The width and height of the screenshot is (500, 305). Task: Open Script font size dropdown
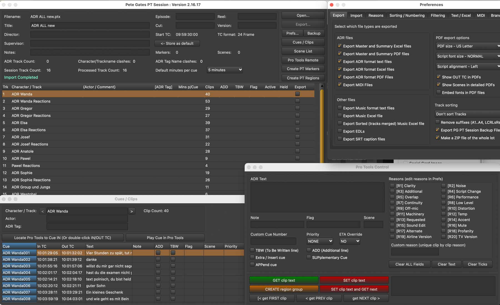(468, 56)
